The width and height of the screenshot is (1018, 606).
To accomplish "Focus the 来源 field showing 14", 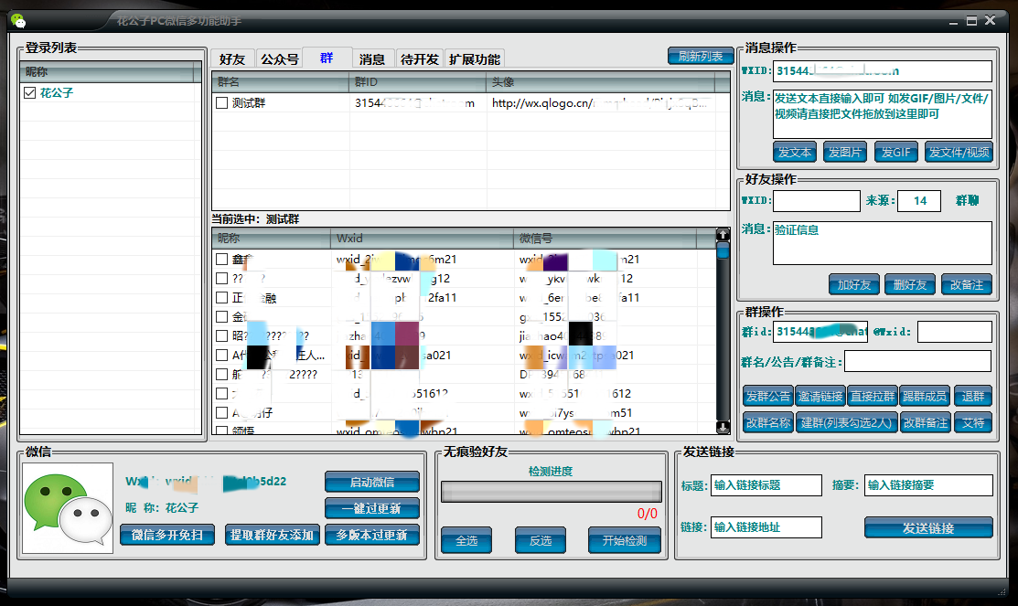I will (918, 200).
